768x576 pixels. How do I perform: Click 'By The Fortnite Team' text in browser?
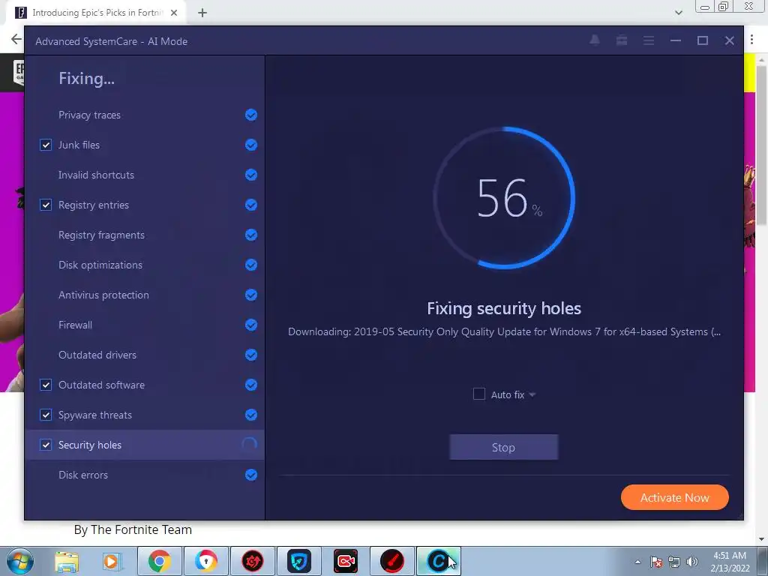pos(133,529)
